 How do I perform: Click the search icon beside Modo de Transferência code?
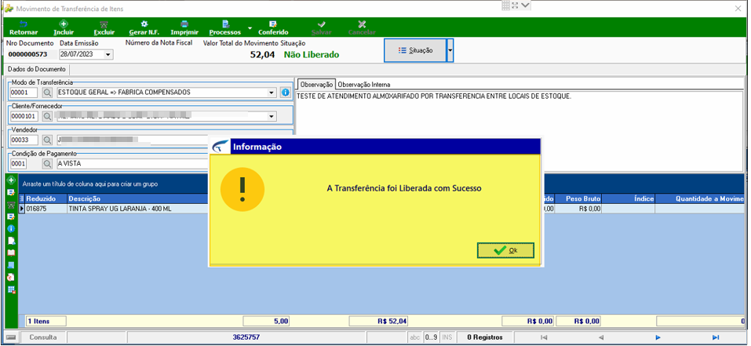coord(47,93)
